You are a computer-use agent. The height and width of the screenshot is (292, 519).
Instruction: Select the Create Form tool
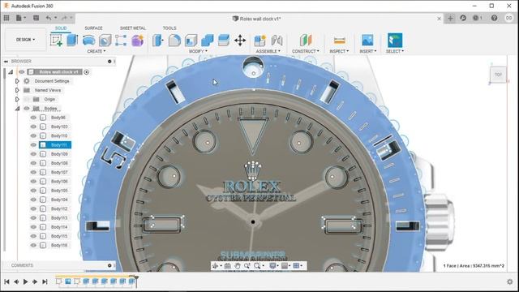click(x=137, y=41)
